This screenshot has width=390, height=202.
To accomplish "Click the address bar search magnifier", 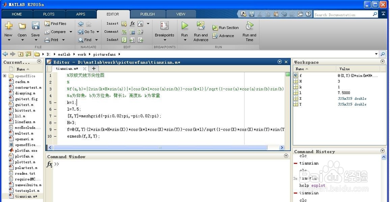I will (383, 54).
